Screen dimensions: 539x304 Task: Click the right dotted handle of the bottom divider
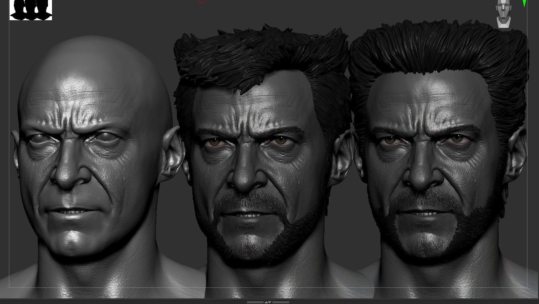click(x=281, y=302)
